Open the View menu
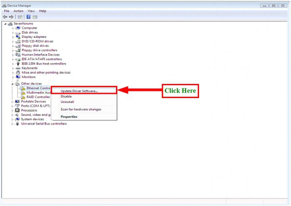Viewport: 291px width, 206px height. click(31, 11)
